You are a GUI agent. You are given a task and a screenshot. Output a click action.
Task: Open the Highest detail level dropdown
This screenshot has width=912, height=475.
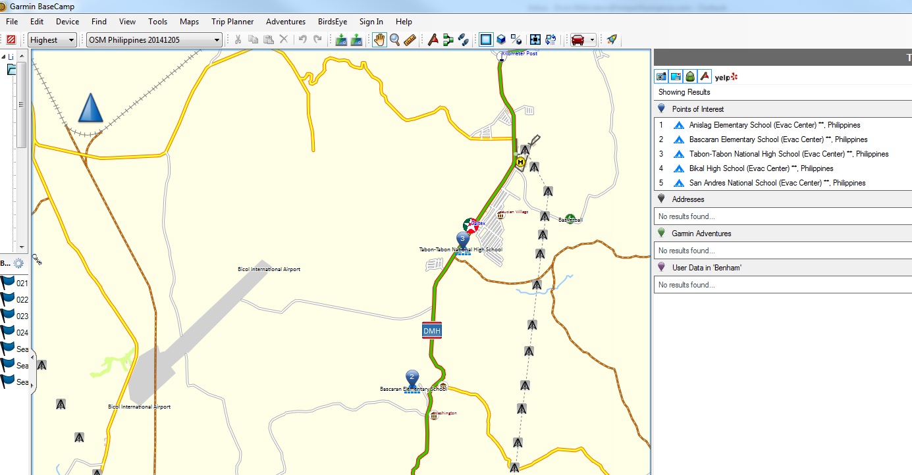tap(53, 40)
